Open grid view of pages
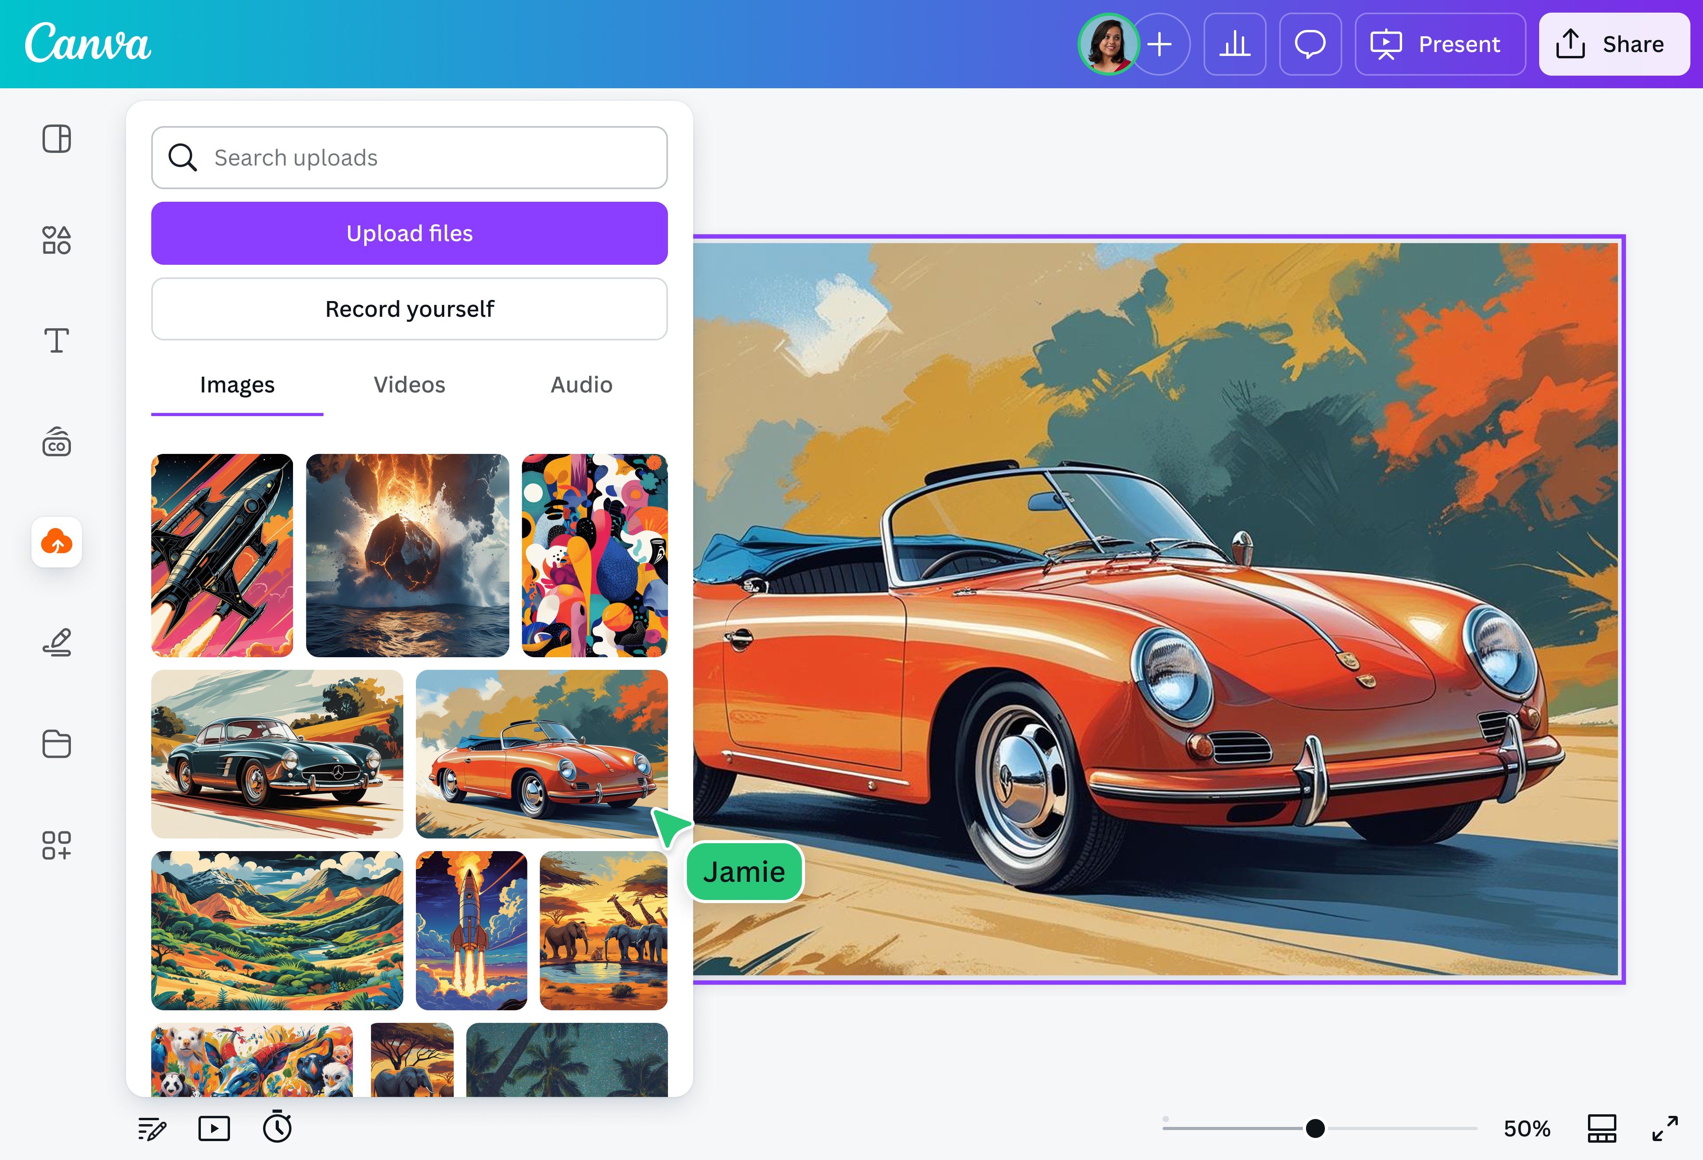Viewport: 1703px width, 1160px height. coord(1601,1128)
